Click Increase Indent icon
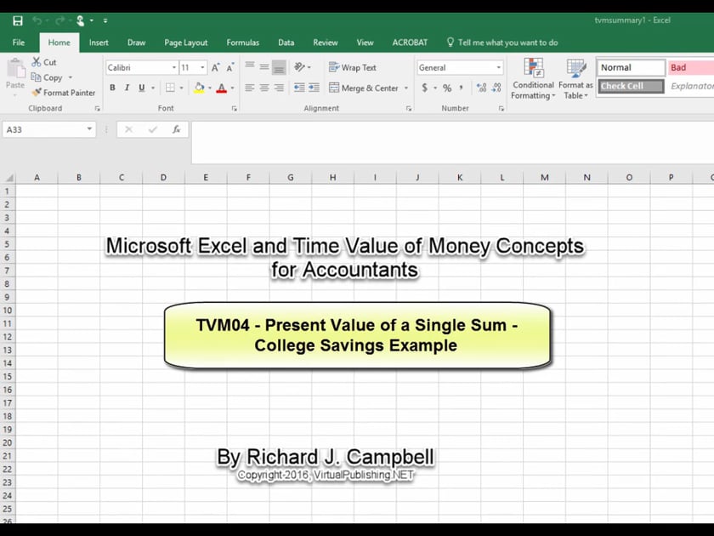Viewport: 714px width, 536px height. click(x=314, y=88)
